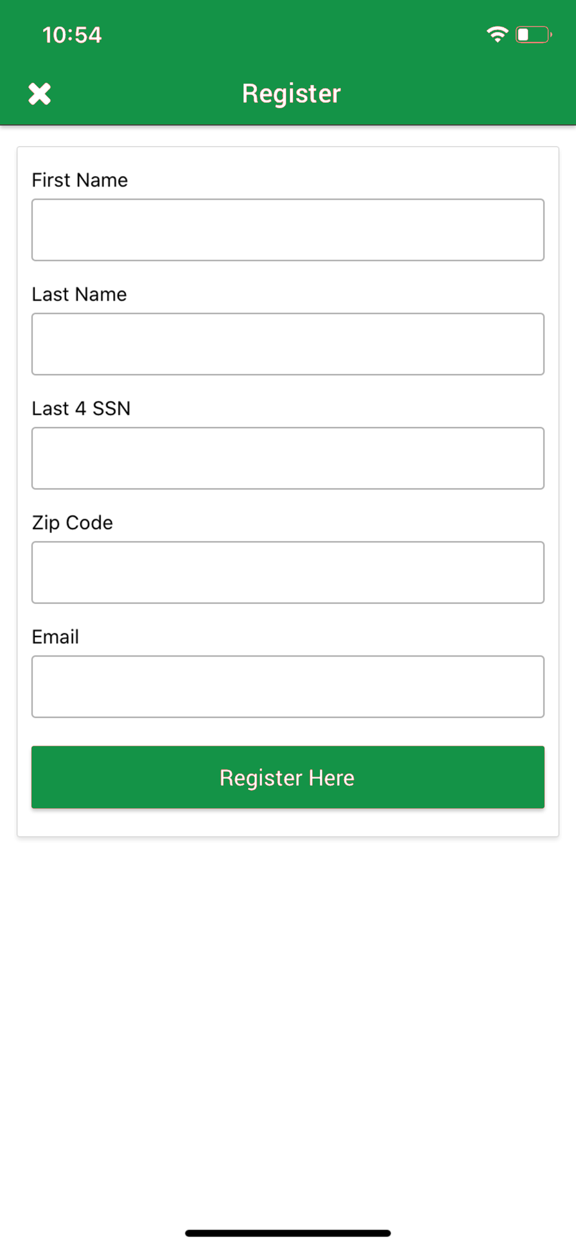The height and width of the screenshot is (1248, 576).
Task: Select the Zip Code text box
Action: coord(288,572)
